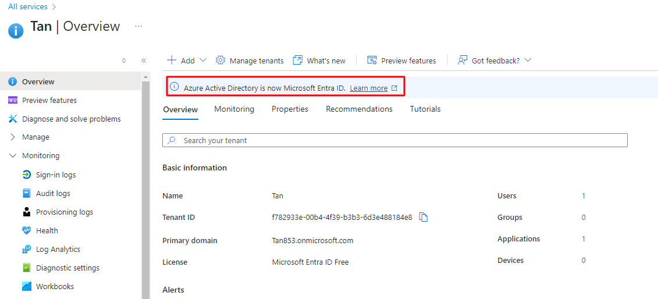Click the Workbooks chart icon
Screen dimensions: 658x299
(x=26, y=286)
